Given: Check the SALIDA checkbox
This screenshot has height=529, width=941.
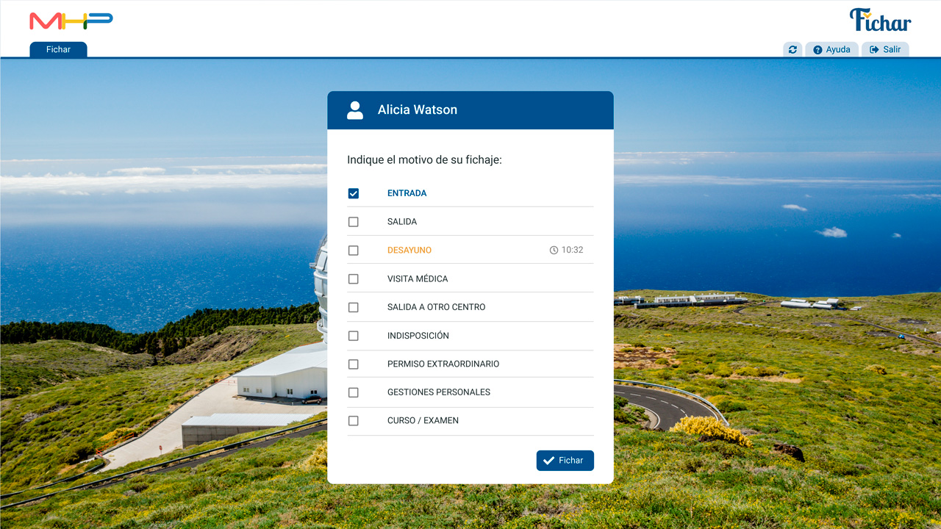Looking at the screenshot, I should [354, 222].
